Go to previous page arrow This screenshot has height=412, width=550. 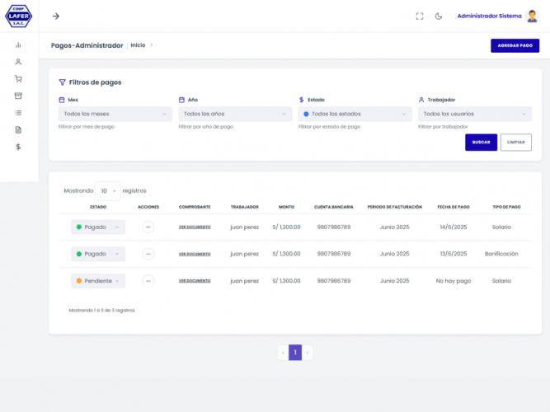tap(283, 353)
